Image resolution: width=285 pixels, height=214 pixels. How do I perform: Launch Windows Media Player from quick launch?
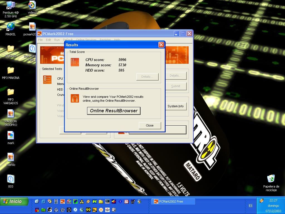pyautogui.click(x=50, y=201)
